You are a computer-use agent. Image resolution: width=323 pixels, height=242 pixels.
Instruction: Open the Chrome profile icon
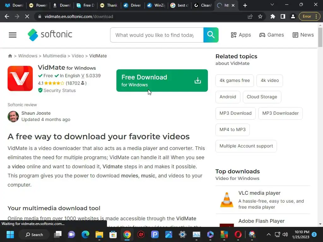point(293,16)
